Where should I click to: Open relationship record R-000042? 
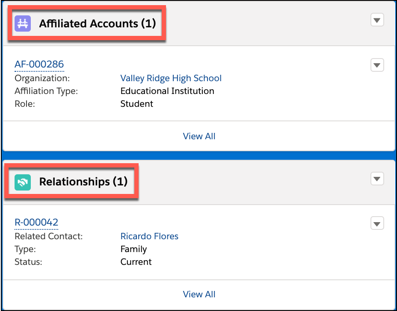(x=36, y=222)
